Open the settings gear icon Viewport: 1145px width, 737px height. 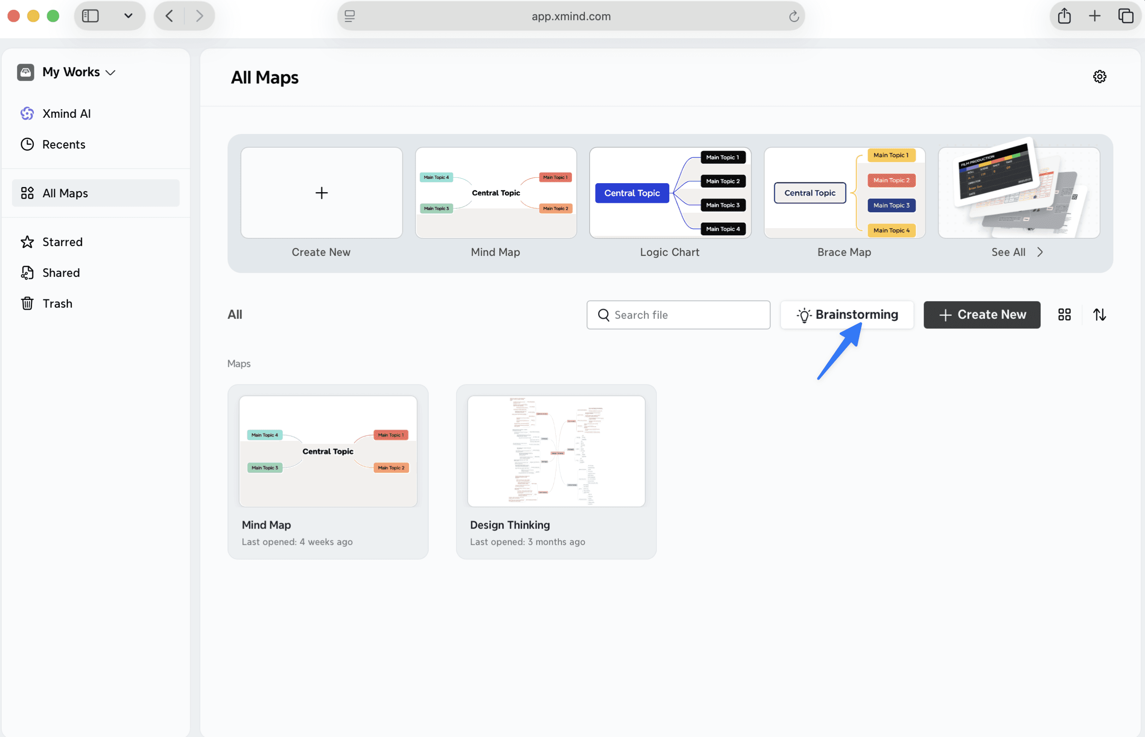pyautogui.click(x=1100, y=77)
